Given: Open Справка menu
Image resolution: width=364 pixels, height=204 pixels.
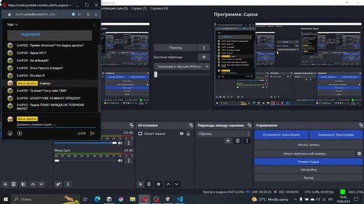Looking at the screenshot, I should pos(159,8).
